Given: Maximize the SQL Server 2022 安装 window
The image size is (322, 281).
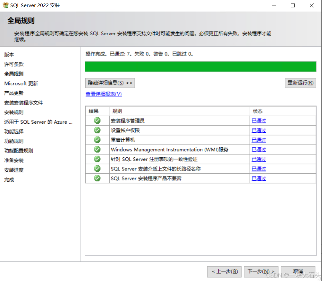Looking at the screenshot, I should 293,5.
